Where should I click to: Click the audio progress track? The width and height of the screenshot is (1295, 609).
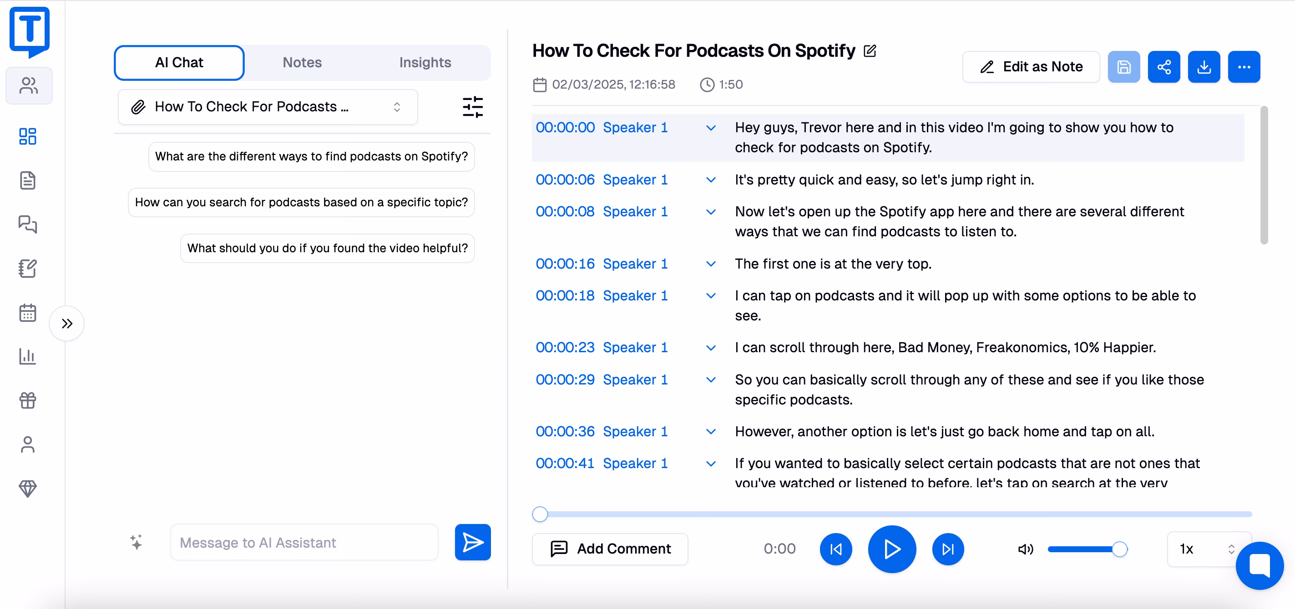coord(892,514)
